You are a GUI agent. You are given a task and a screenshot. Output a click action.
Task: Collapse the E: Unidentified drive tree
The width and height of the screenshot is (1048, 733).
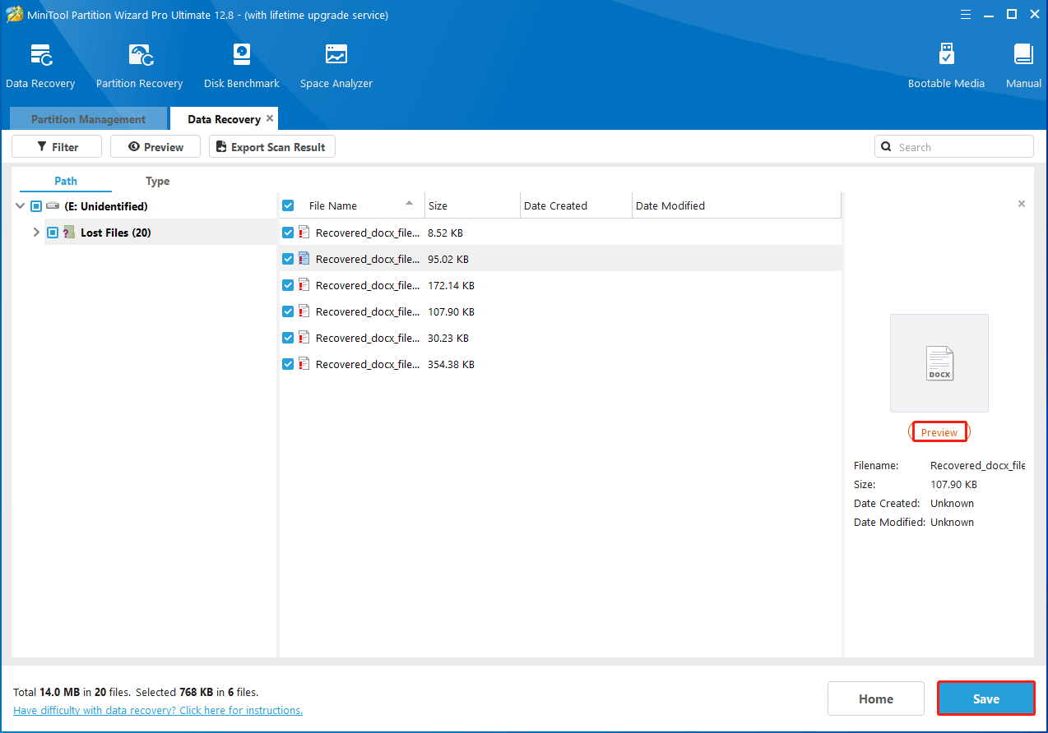21,206
